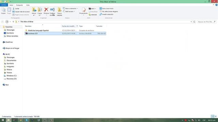The width and height of the screenshot is (218, 122).
Task: Open the Nuevo elemento dropdown
Action: 70,8
